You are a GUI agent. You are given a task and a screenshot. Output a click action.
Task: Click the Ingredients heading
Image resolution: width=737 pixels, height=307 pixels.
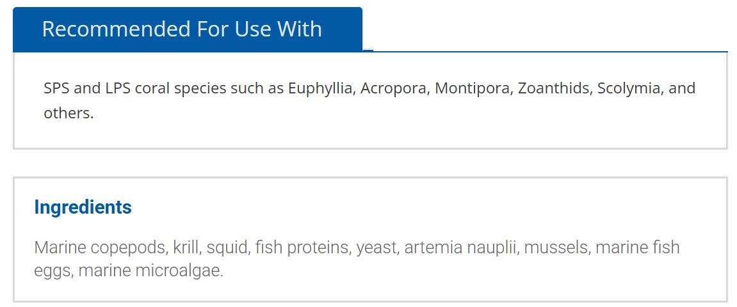click(x=83, y=207)
